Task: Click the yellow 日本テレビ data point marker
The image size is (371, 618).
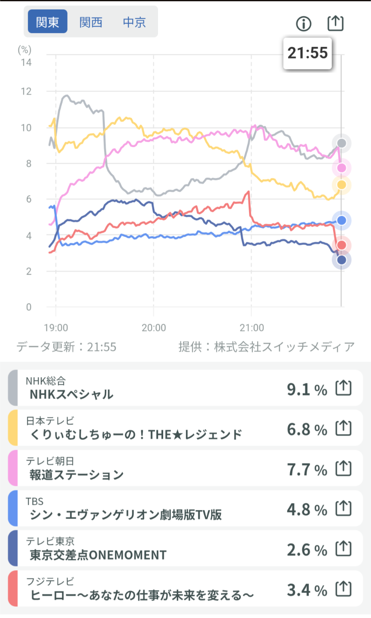Action: click(342, 185)
